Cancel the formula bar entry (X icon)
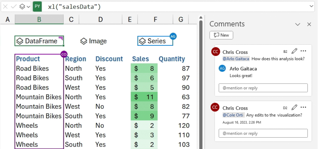318x149 pixels. point(5,6)
